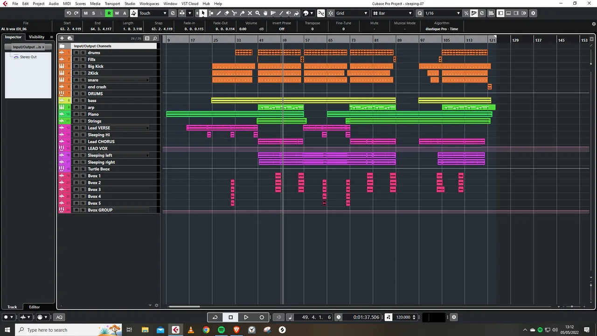Select the Split scissors tool
Viewport: 597px width, 336px height.
click(x=234, y=13)
